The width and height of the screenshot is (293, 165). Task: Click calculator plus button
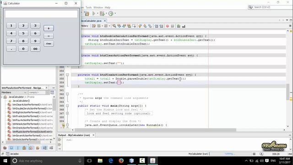click(x=49, y=28)
